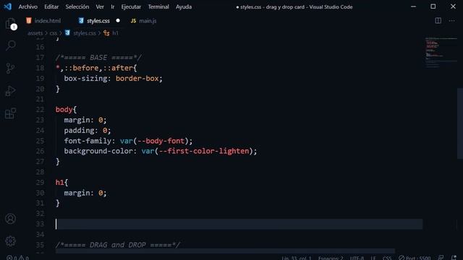
Task: Click the horizontal editor scrollbar
Action: 225,251
